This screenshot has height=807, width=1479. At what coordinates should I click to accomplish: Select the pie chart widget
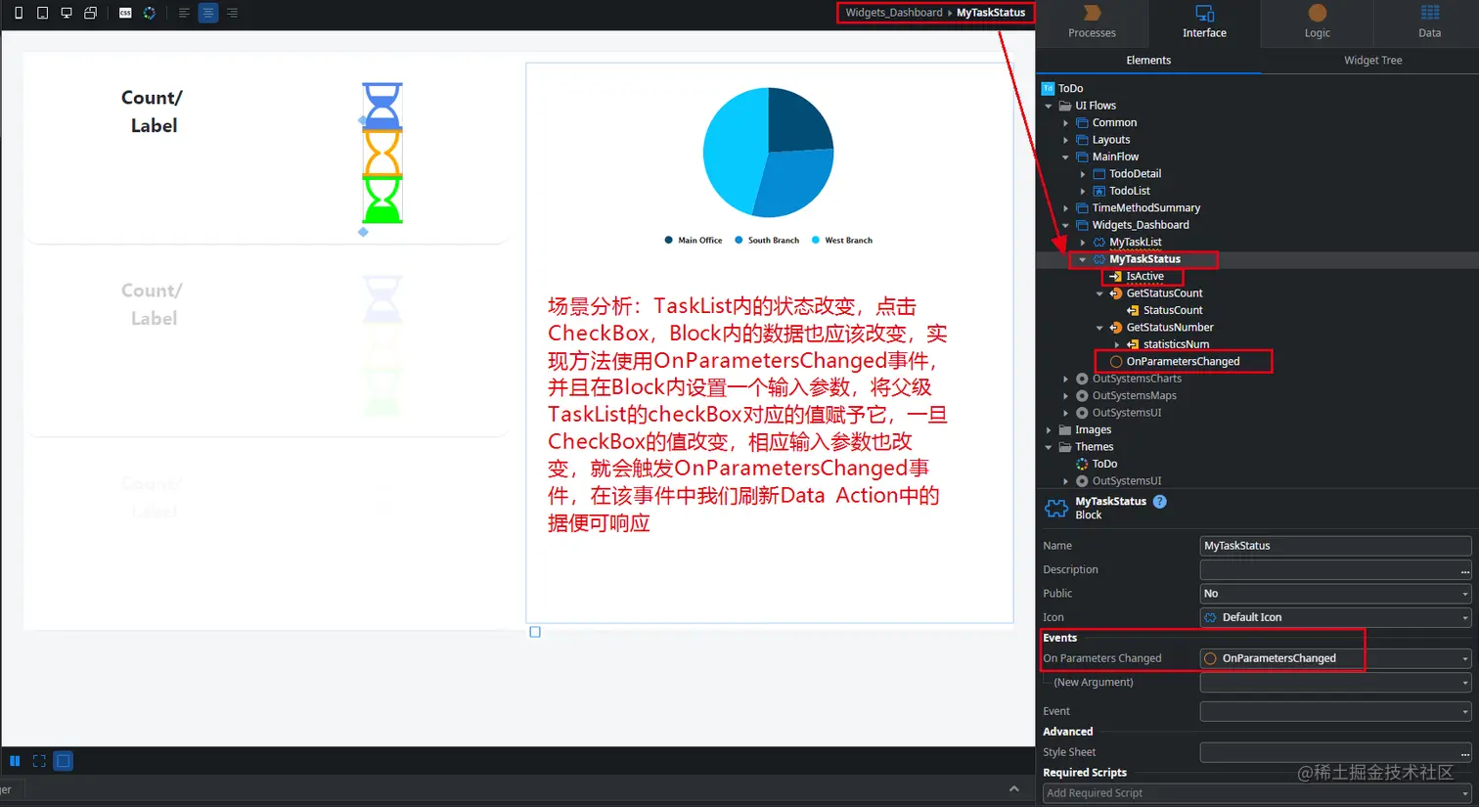coord(768,153)
